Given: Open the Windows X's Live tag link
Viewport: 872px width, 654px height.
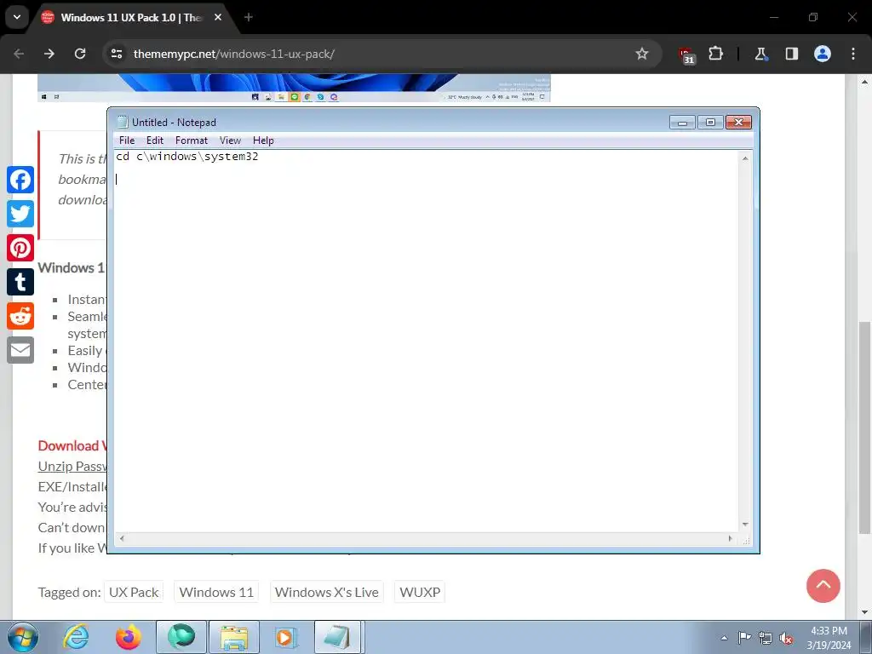Looking at the screenshot, I should [326, 593].
